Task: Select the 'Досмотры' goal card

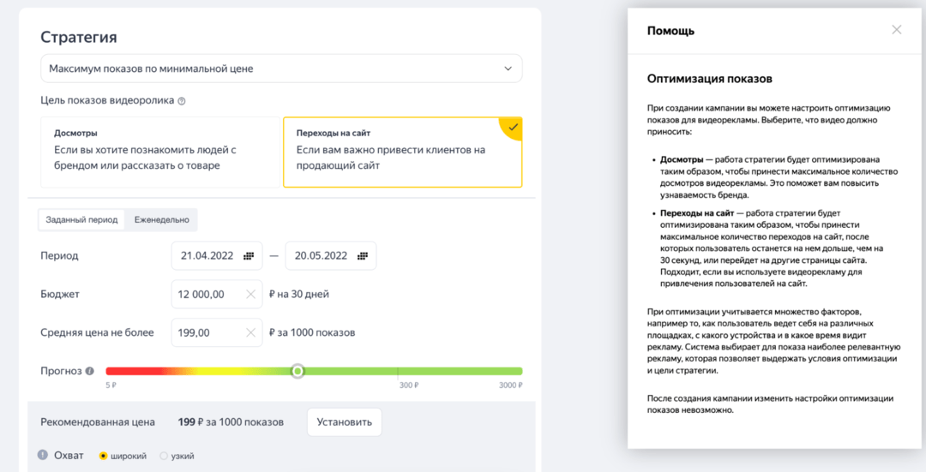Action: [x=160, y=152]
